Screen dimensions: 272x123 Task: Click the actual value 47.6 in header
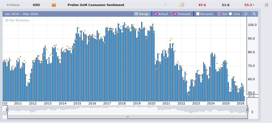(x=202, y=5)
